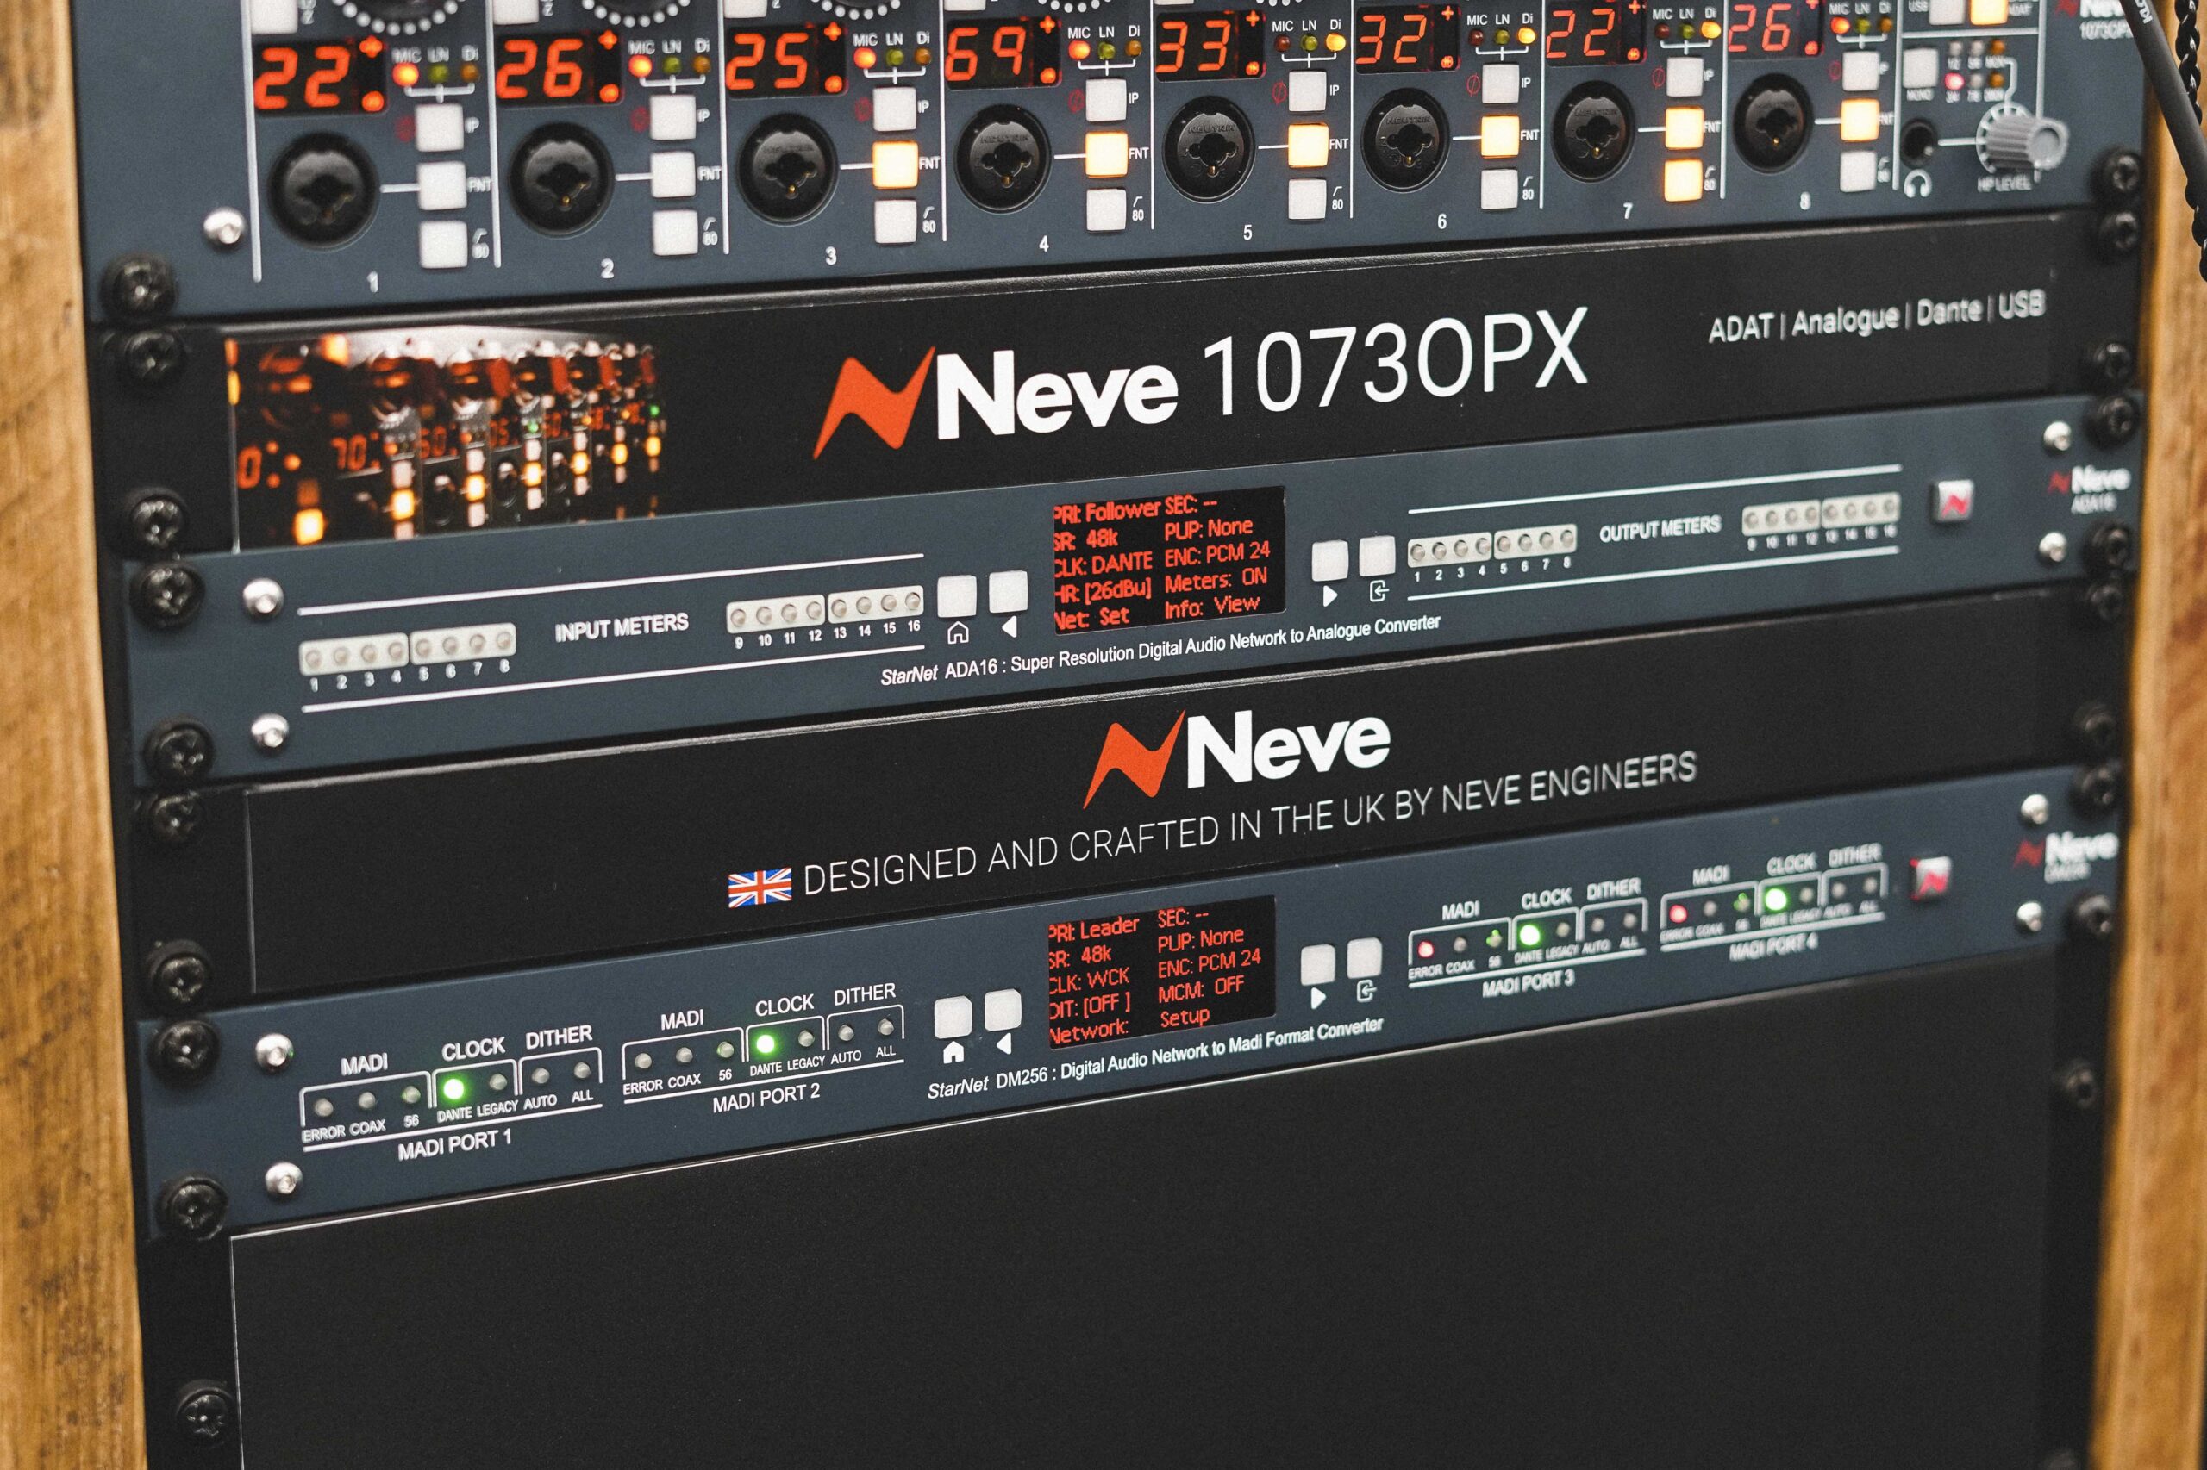Toggle the MONO button in monitor section
Viewport: 2207px width, 1470px height.
[x=1920, y=67]
